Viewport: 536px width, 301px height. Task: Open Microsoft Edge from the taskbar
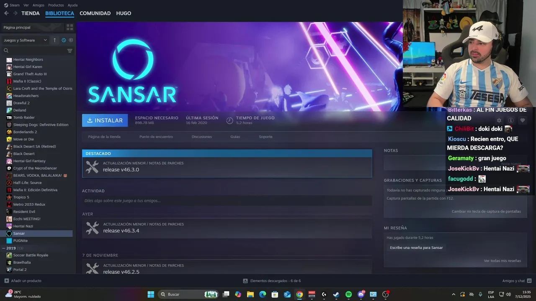pyautogui.click(x=263, y=294)
